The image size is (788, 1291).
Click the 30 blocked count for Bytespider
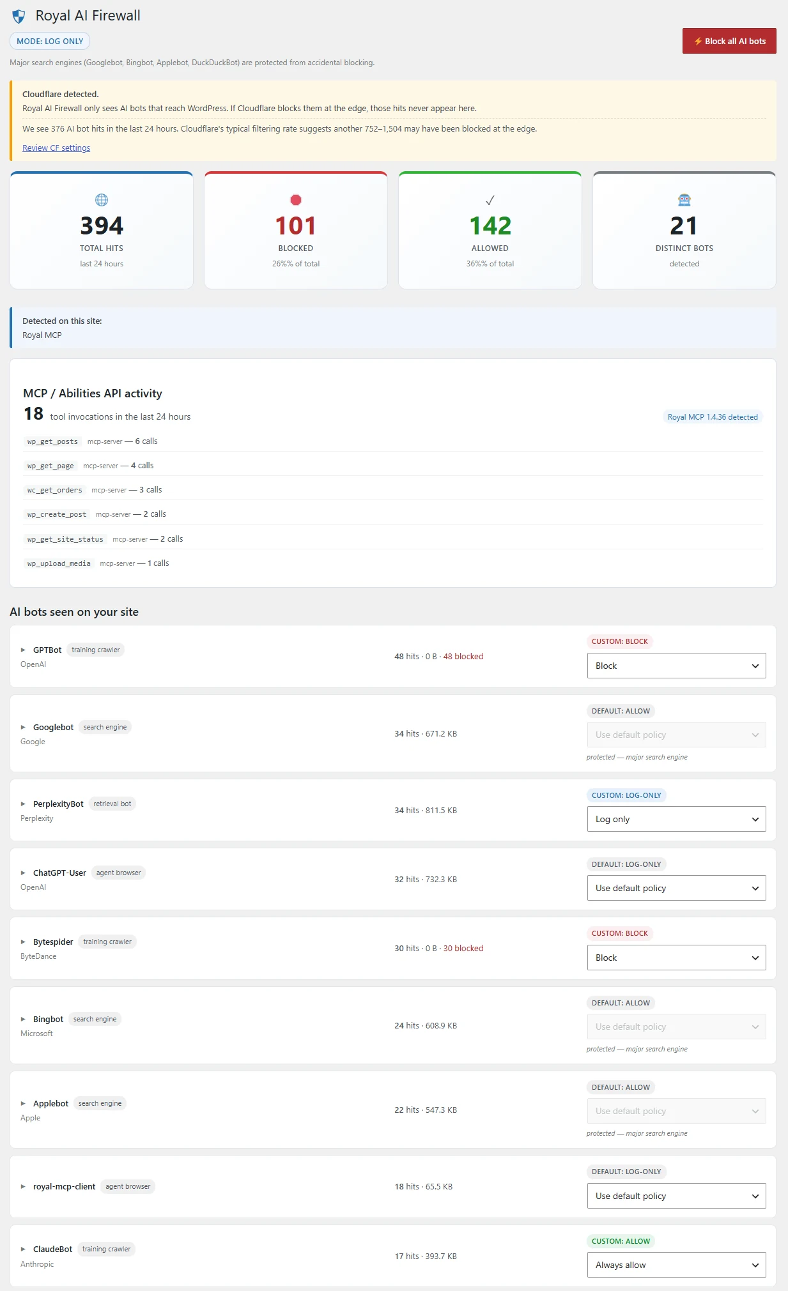463,948
